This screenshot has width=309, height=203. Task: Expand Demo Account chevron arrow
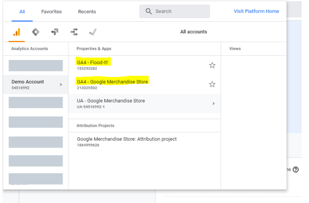(61, 85)
